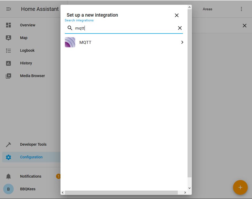Open the Notifications bell icon

click(x=8, y=176)
